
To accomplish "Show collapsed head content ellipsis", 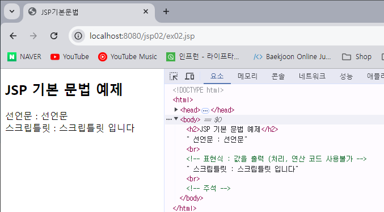I will [x=205, y=111].
